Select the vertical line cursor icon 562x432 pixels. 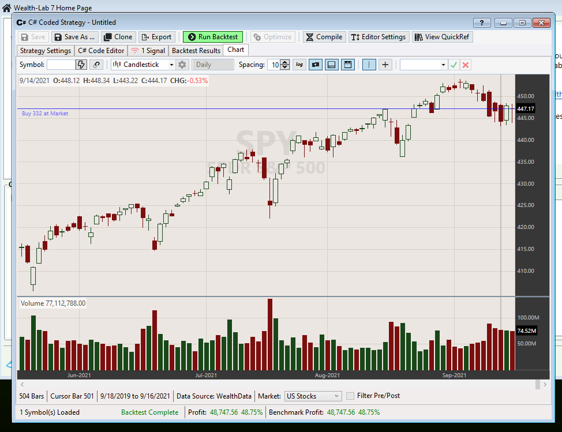tap(369, 65)
